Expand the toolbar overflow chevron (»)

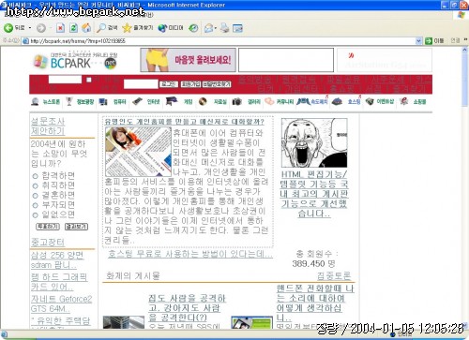(465, 40)
